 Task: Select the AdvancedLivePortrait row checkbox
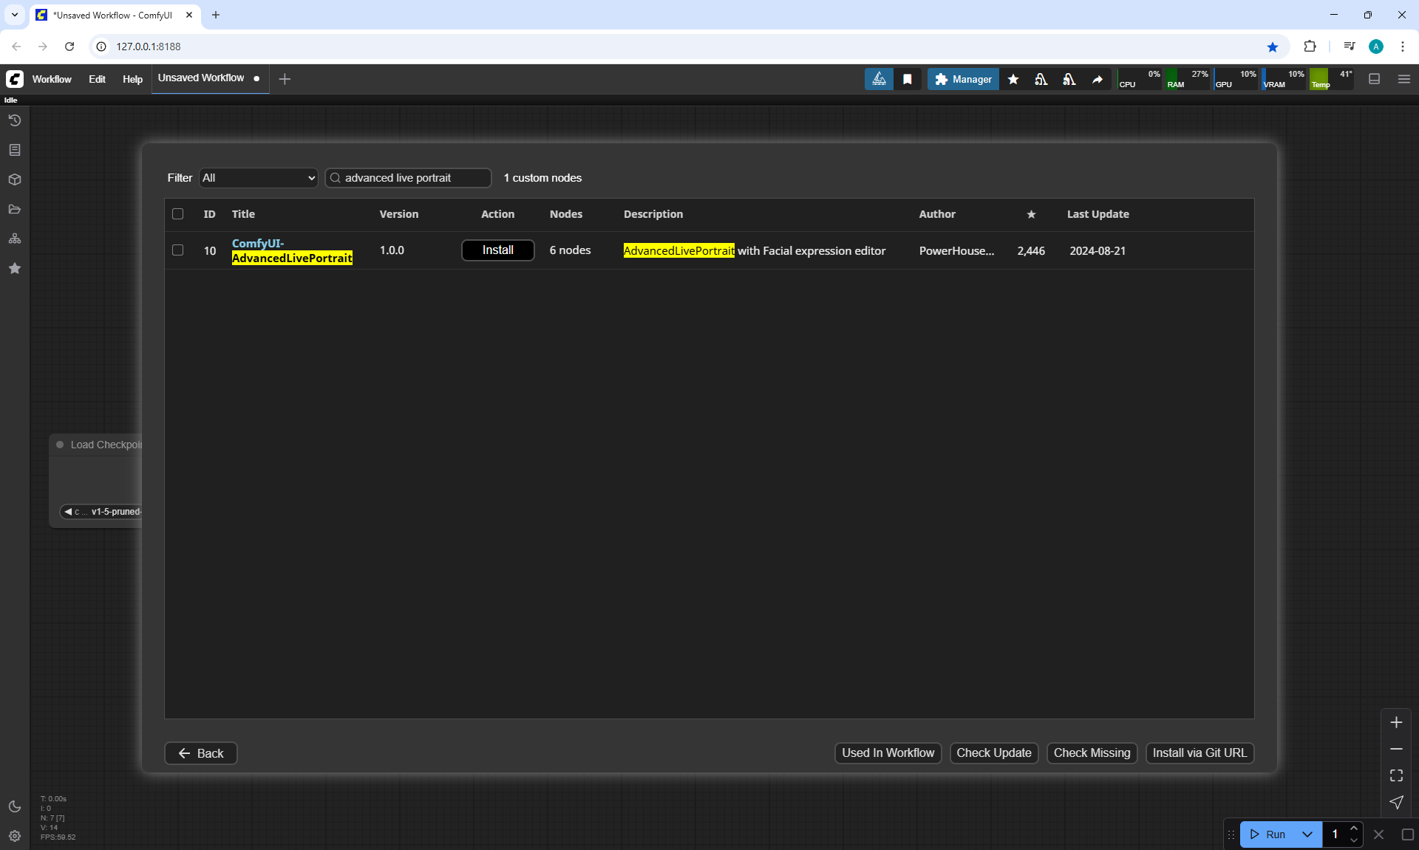click(177, 250)
